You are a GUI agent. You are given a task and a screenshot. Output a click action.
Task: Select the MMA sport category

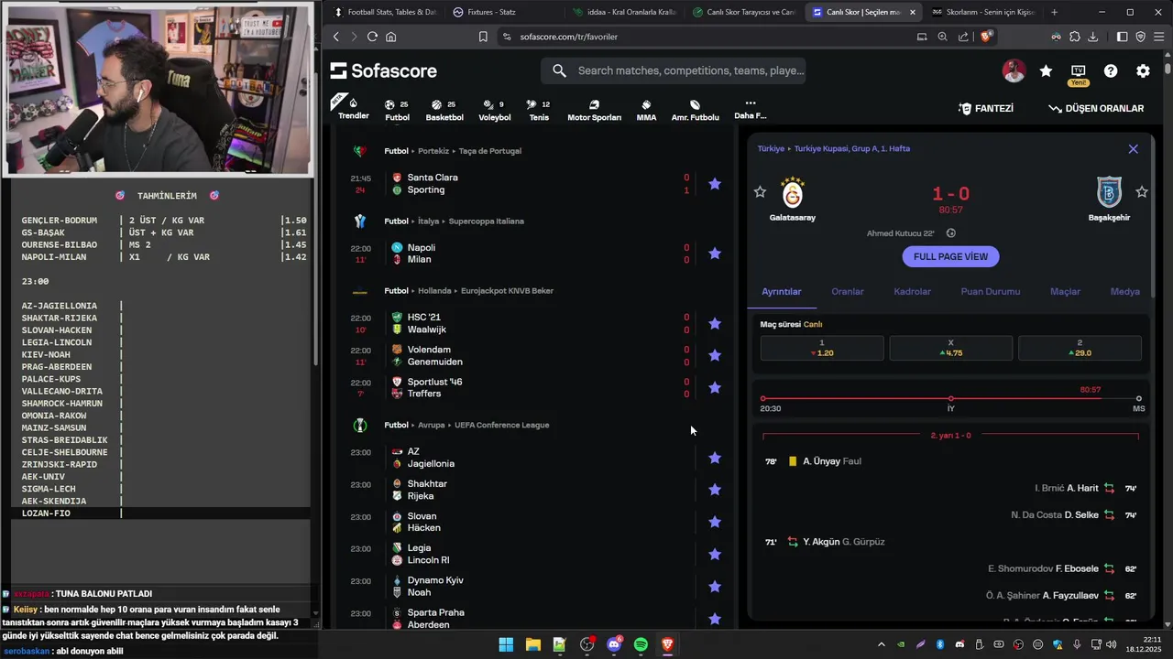[x=646, y=110]
